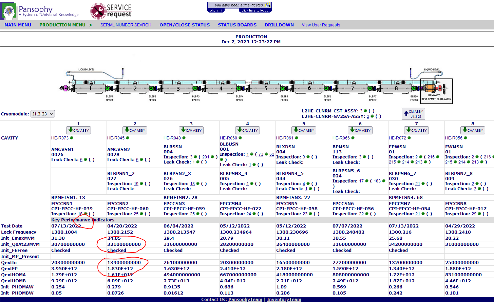Open View User Requests link

pyautogui.click(x=321, y=25)
